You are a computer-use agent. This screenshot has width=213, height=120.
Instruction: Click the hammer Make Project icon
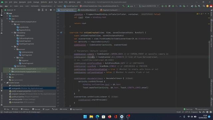click(123, 6)
